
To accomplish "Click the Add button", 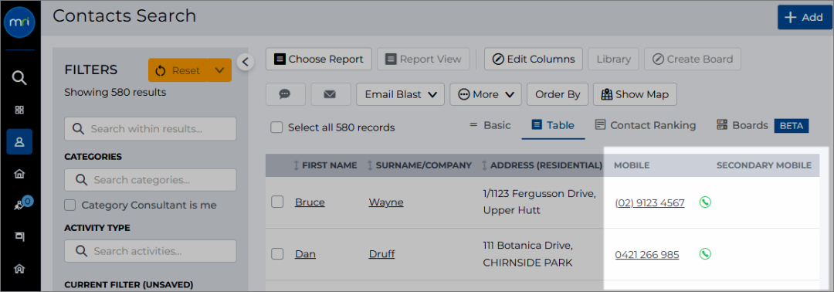I will pos(805,18).
